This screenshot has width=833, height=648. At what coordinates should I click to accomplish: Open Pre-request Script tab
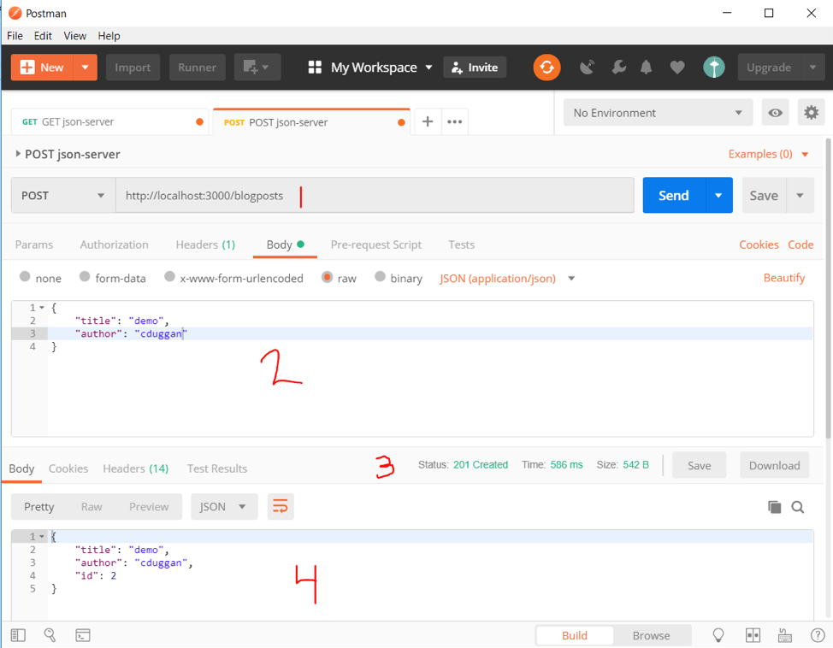point(376,244)
